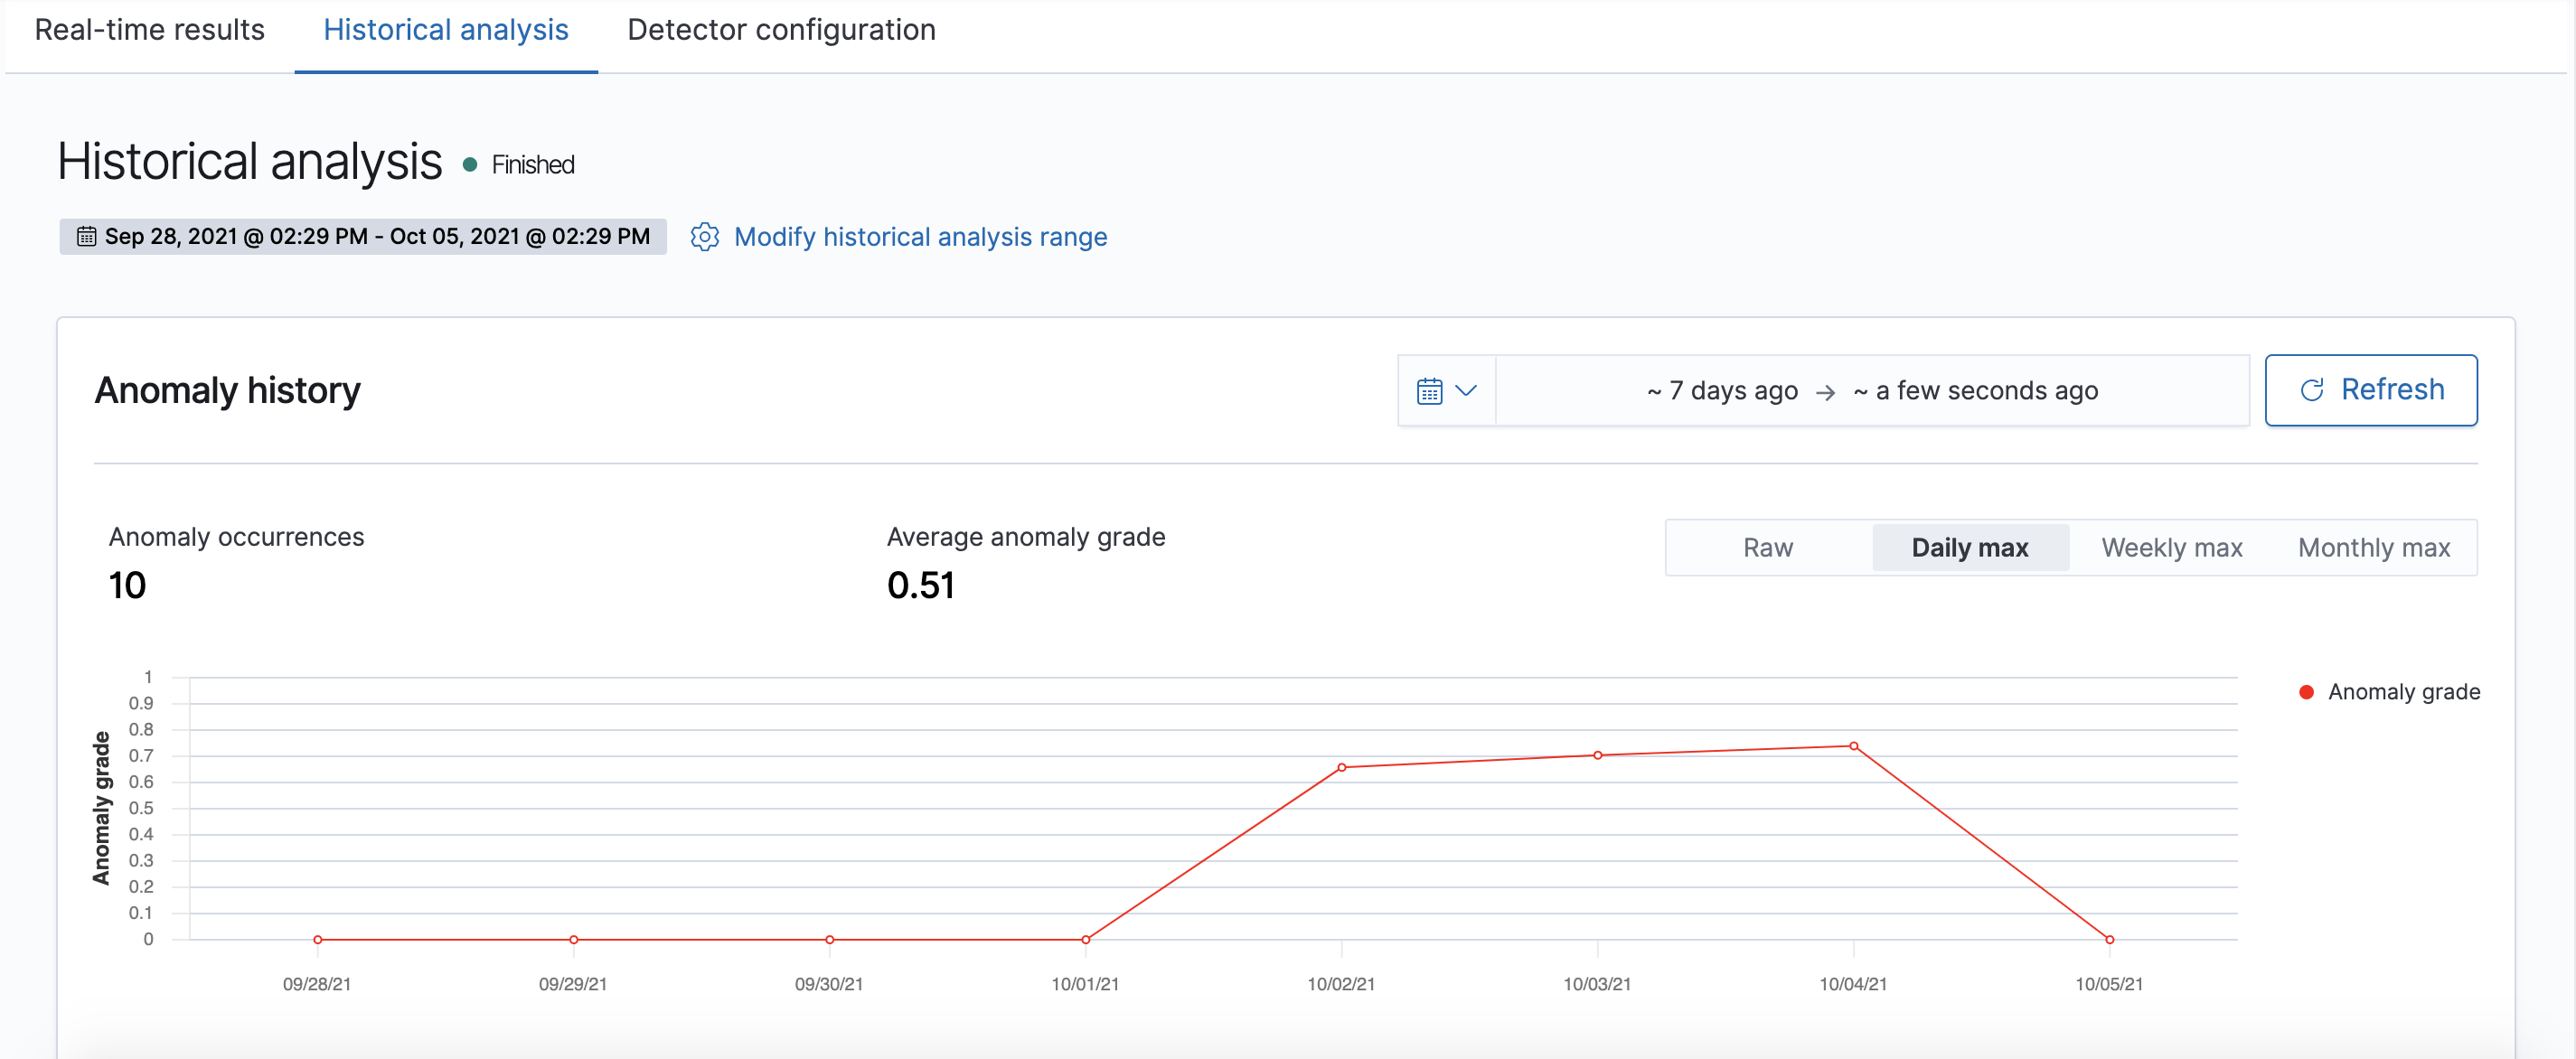Switch to the Real-time results tab
This screenshot has width=2576, height=1059.
[x=150, y=30]
